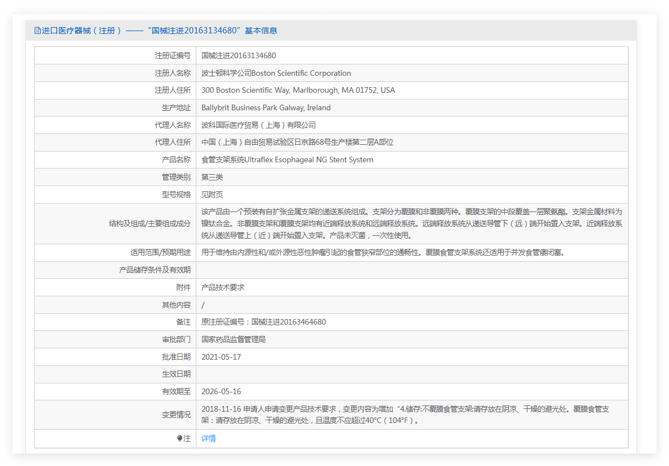Click the 进口医疗器械（注册） header title
This screenshot has height=466, width=669.
tap(82, 31)
